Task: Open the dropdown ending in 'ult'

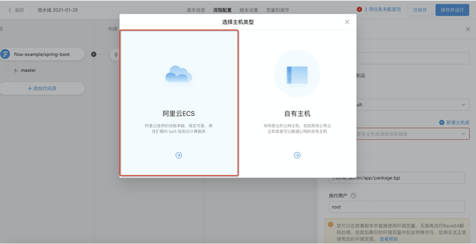Action: tap(413, 105)
